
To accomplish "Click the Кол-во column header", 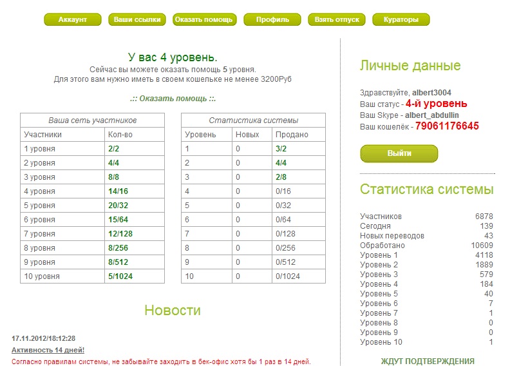I will pyautogui.click(x=120, y=135).
